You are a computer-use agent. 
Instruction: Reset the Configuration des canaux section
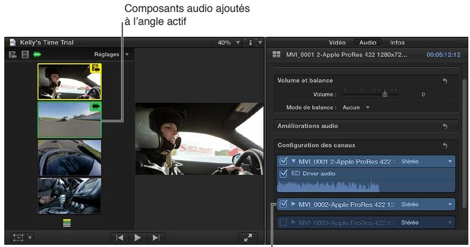pos(445,146)
